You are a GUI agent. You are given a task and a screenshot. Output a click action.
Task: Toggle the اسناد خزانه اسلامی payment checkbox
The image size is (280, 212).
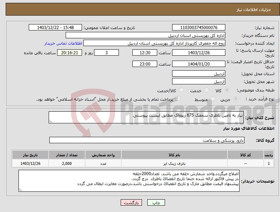pos(178,98)
